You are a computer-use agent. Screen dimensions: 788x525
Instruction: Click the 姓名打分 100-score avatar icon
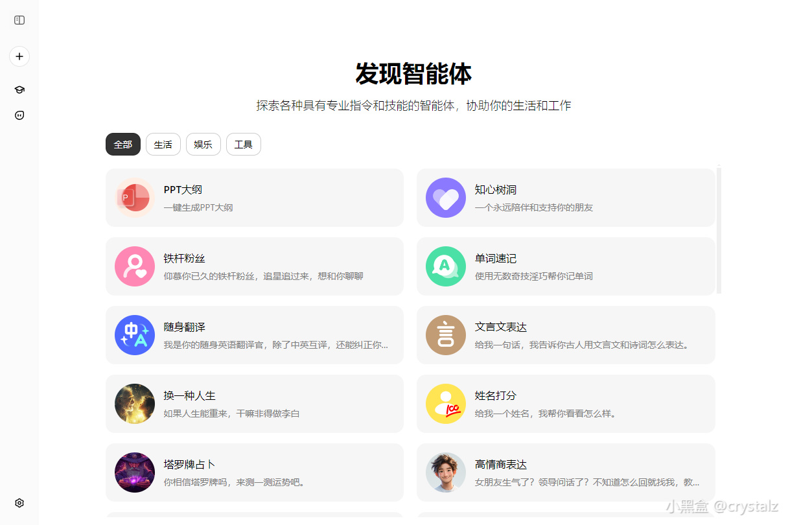click(445, 404)
